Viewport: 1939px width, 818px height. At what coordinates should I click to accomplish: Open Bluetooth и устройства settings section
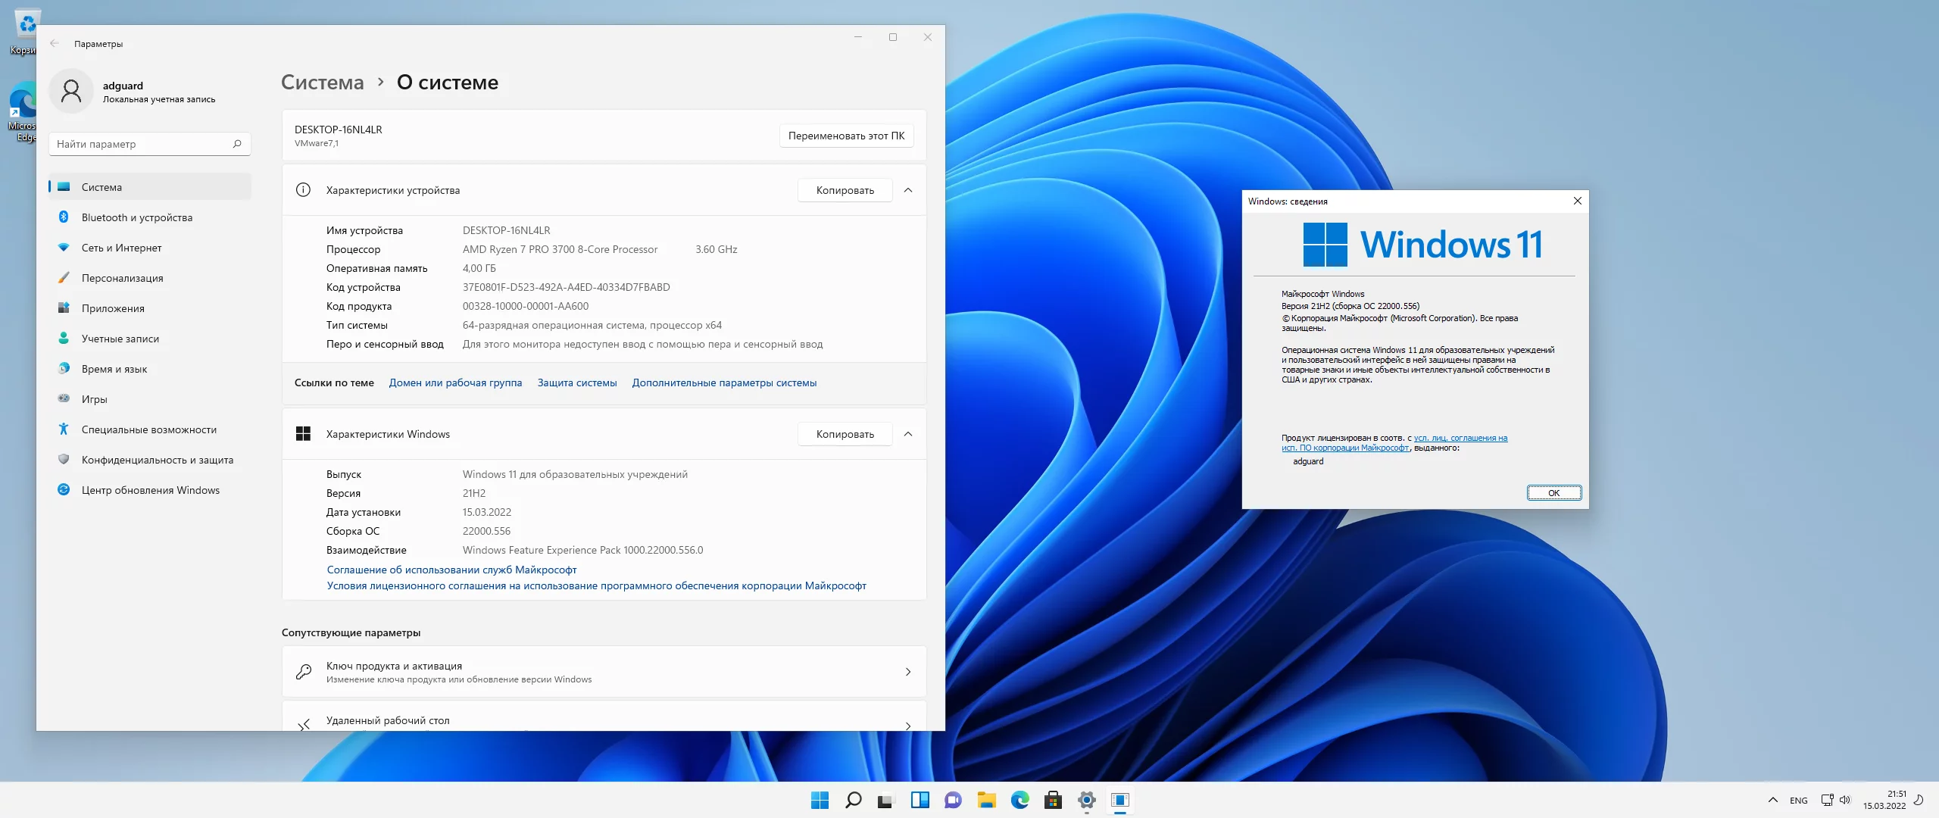pyautogui.click(x=136, y=217)
